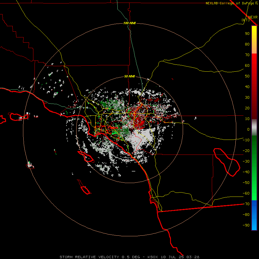The image size is (259, 259).
Task: Click the 50 value on the velocity scale
Action: point(247,76)
